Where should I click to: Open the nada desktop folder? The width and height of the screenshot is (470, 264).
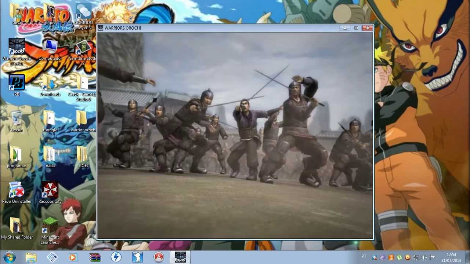point(50,157)
